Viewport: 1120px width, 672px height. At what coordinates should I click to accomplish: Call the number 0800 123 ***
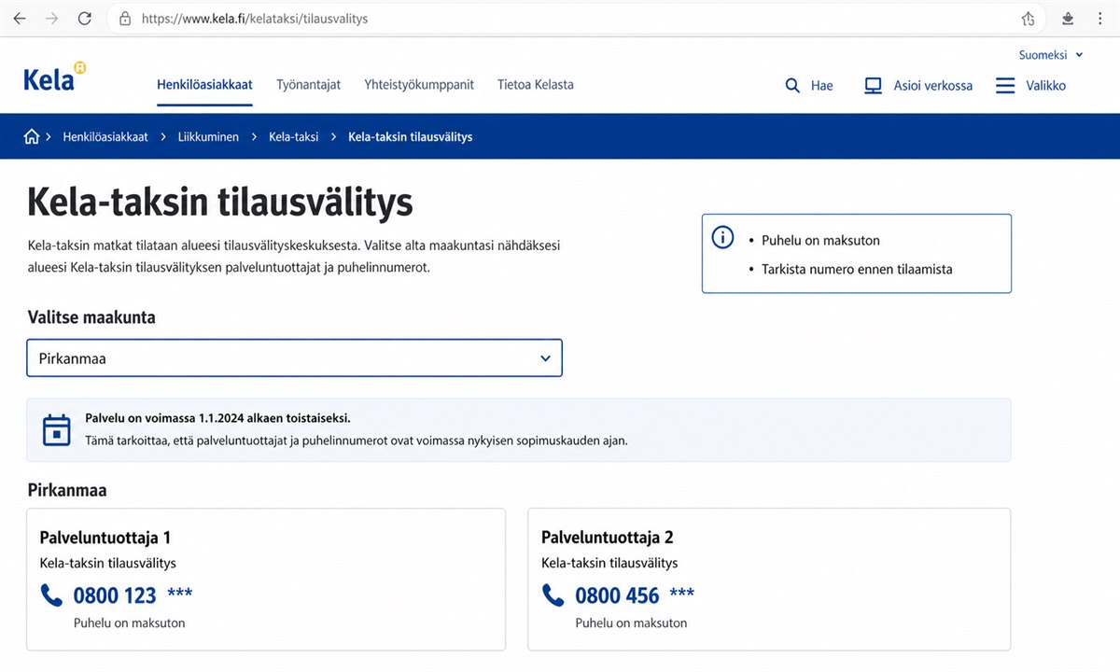point(133,595)
